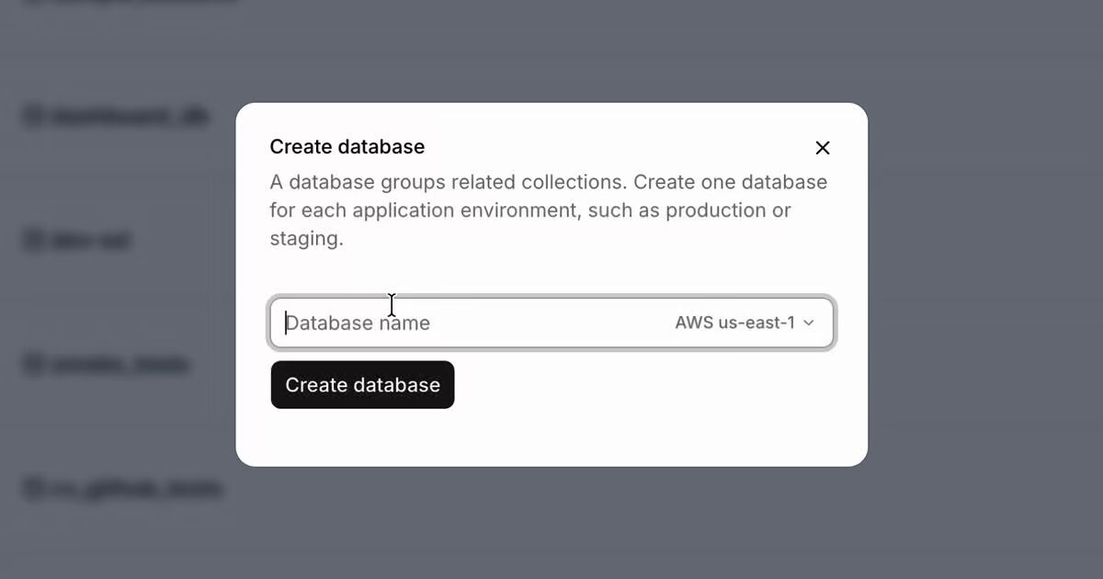This screenshot has height=579, width=1103.
Task: Select the ci_github_tests database in background list
Action: click(123, 489)
